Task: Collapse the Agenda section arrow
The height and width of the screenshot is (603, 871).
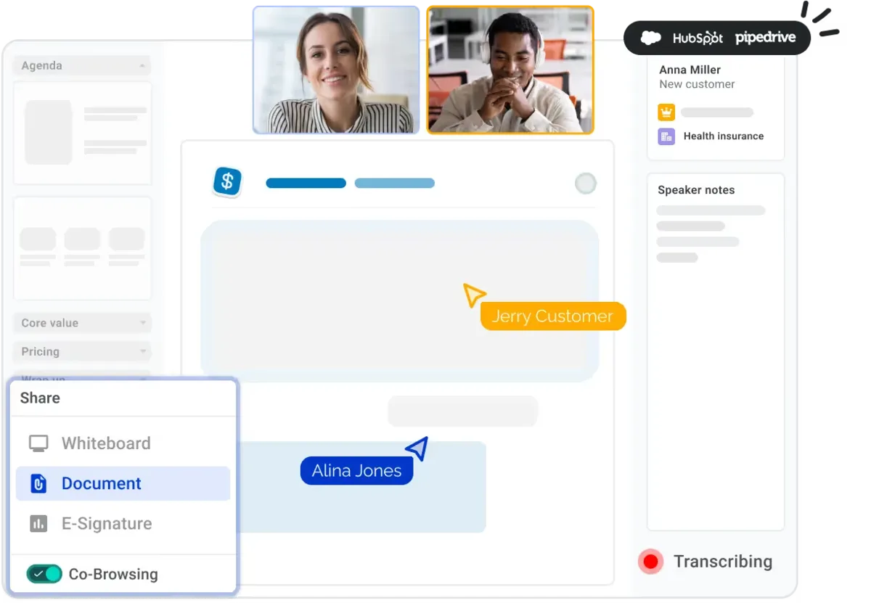Action: tap(142, 66)
